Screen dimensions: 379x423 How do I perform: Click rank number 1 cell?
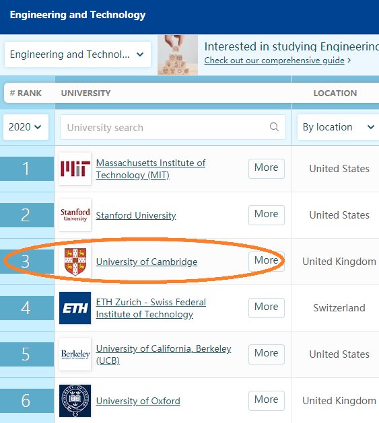[x=26, y=169]
